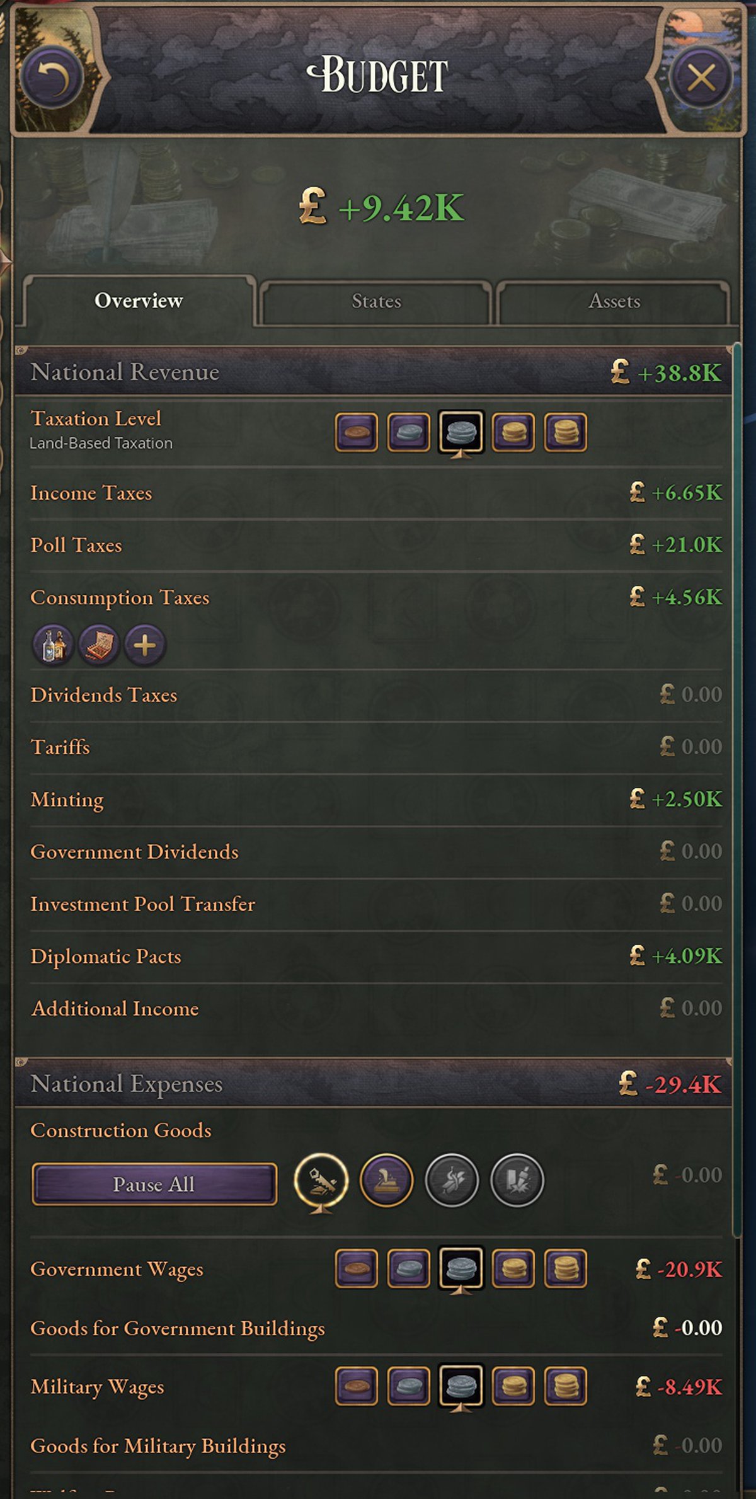Click the third grey construction icon
Screen dimensions: 756x1499
(x=452, y=1180)
